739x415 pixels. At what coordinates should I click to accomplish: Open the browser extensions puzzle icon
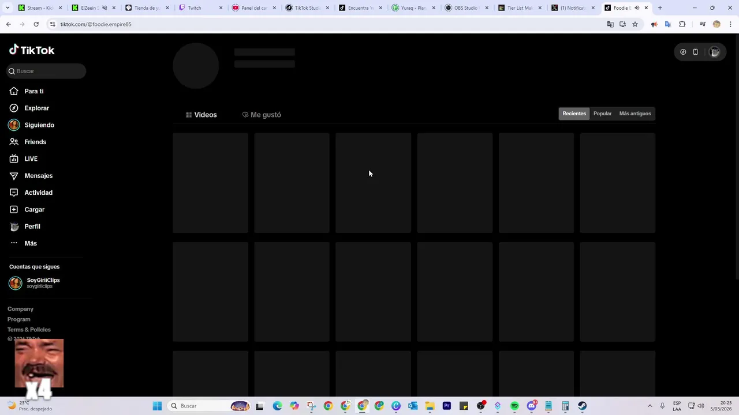coord(682,24)
